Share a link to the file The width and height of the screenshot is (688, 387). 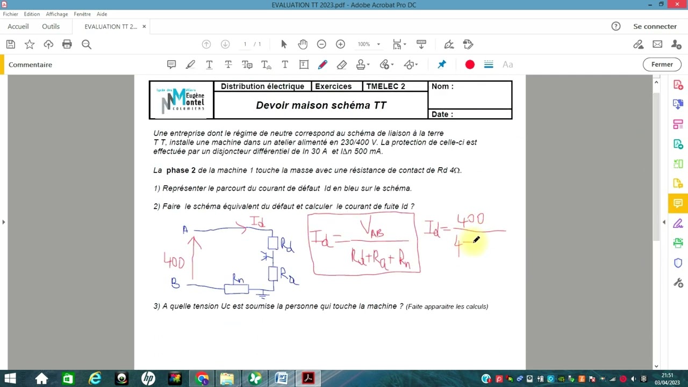[x=638, y=45]
